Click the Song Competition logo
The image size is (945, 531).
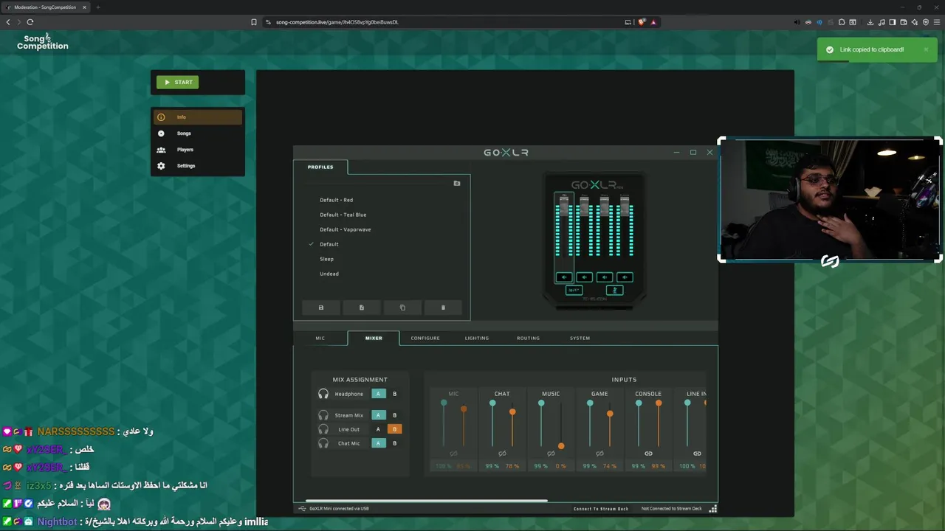[x=43, y=42]
